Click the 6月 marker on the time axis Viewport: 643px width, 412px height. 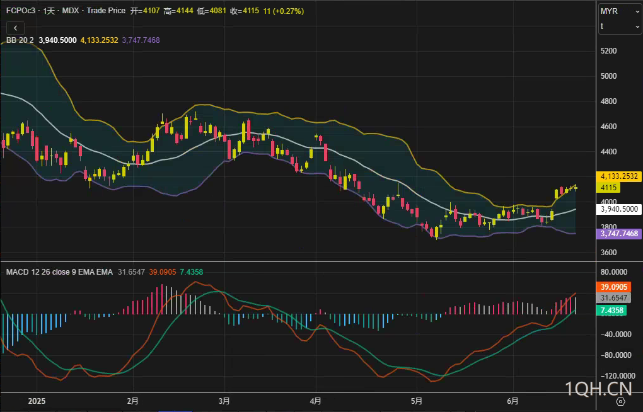coord(513,401)
